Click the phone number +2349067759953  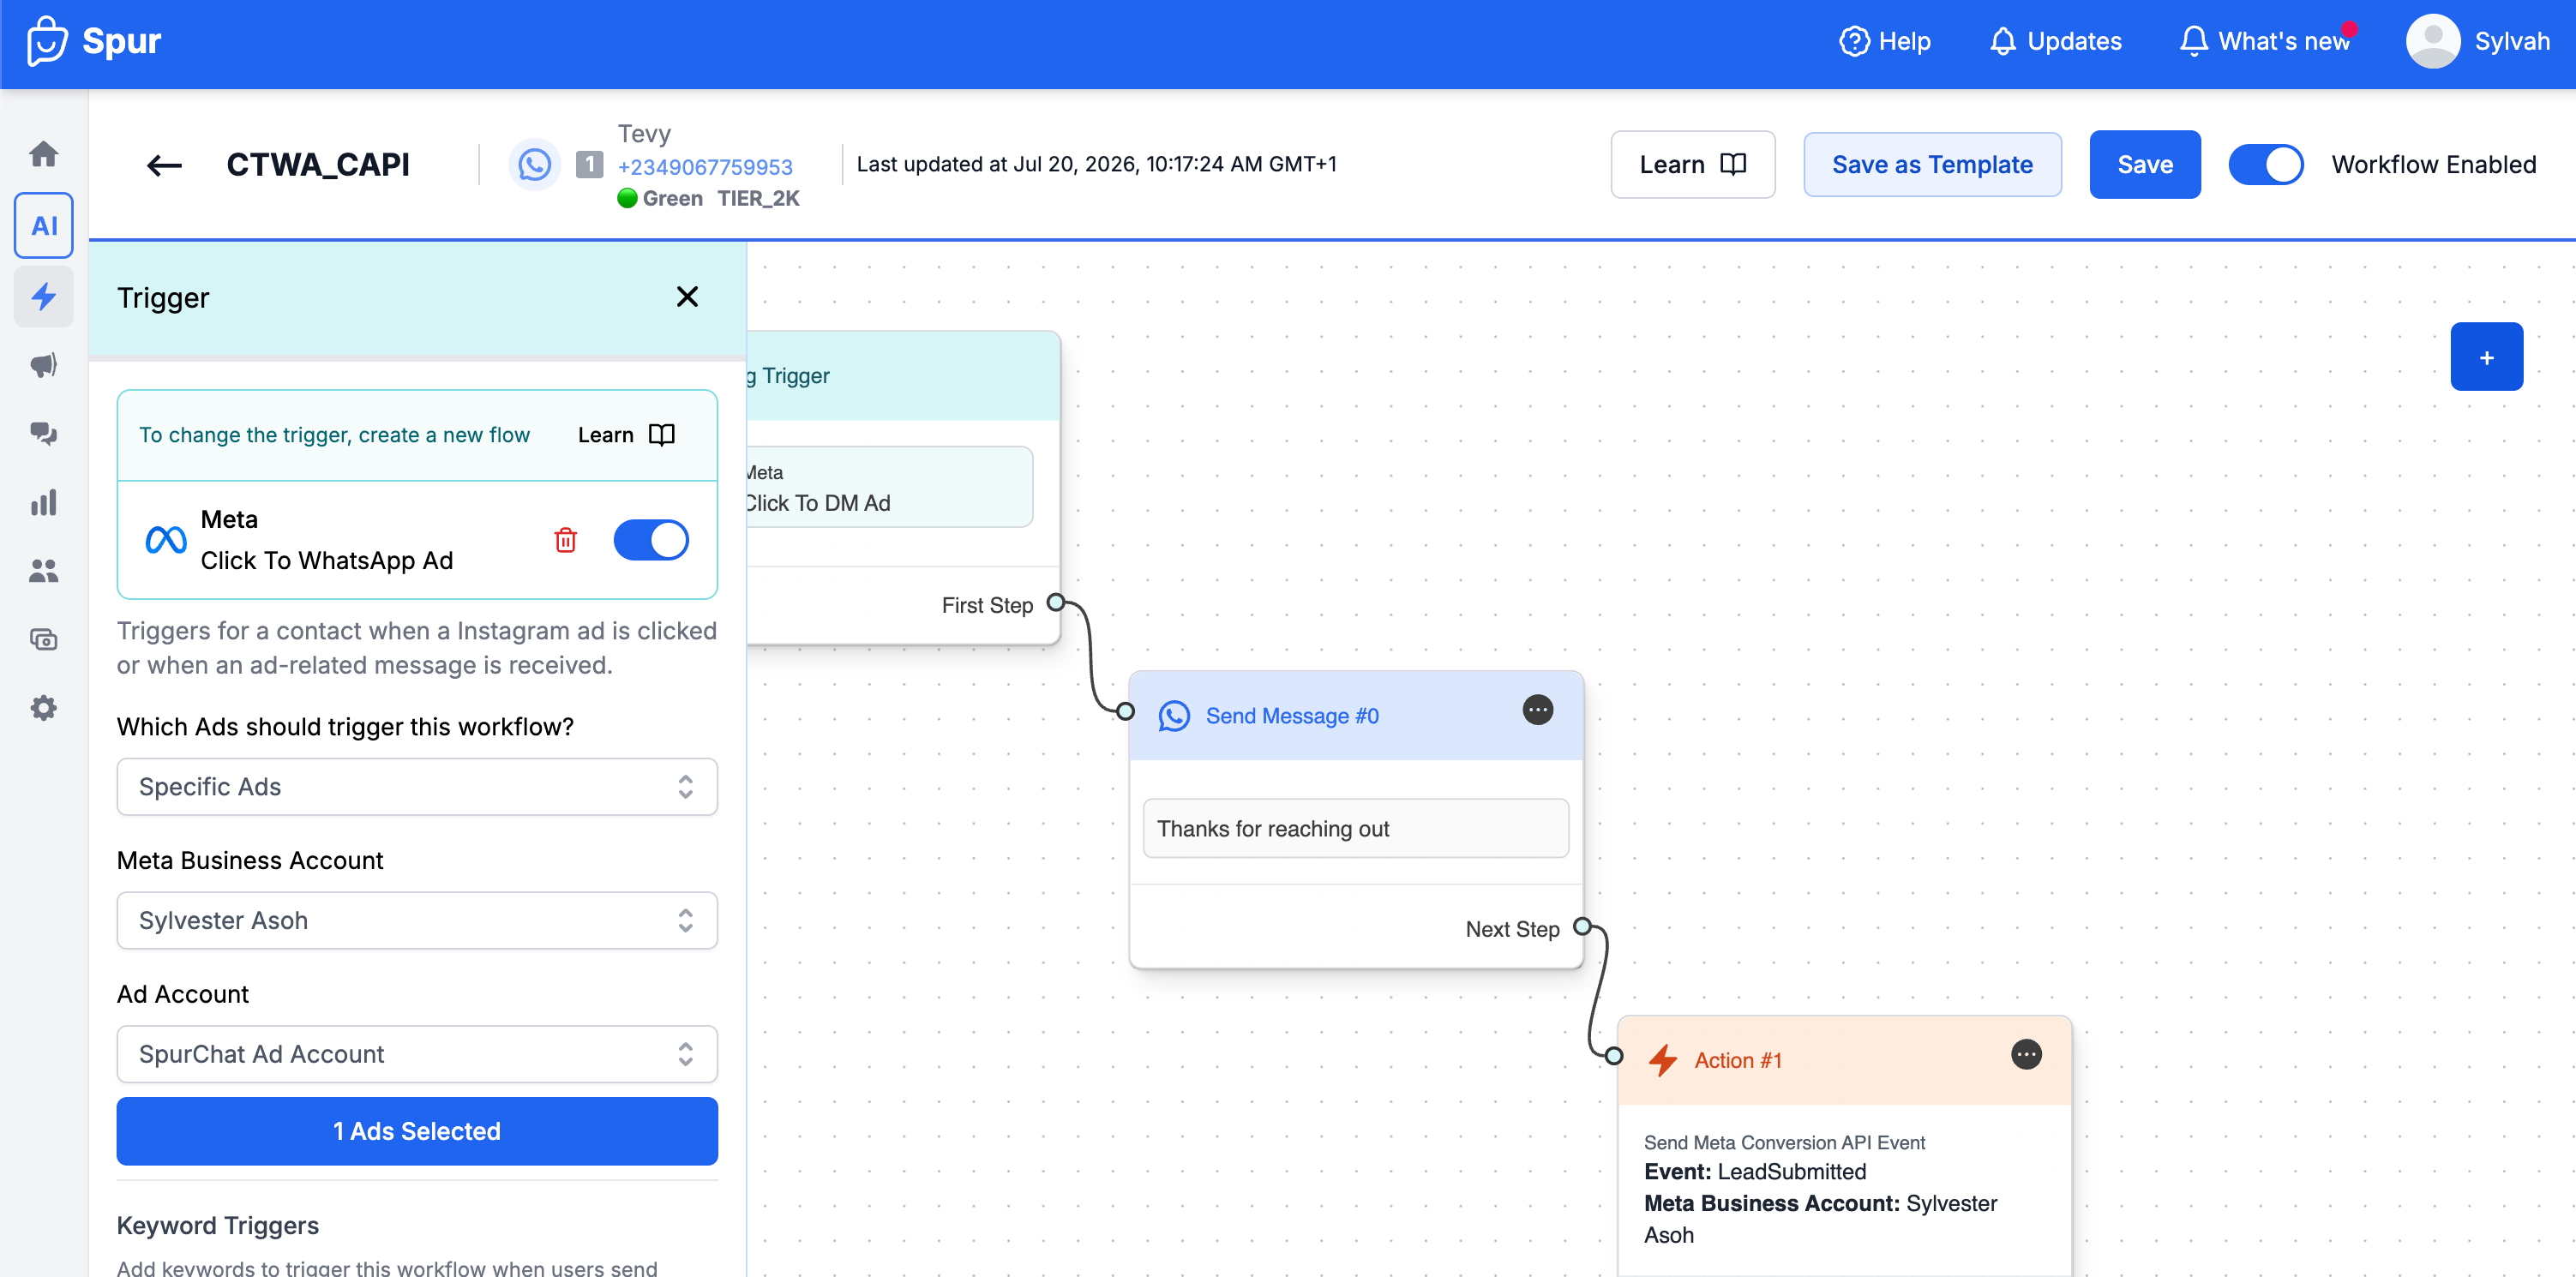[705, 167]
